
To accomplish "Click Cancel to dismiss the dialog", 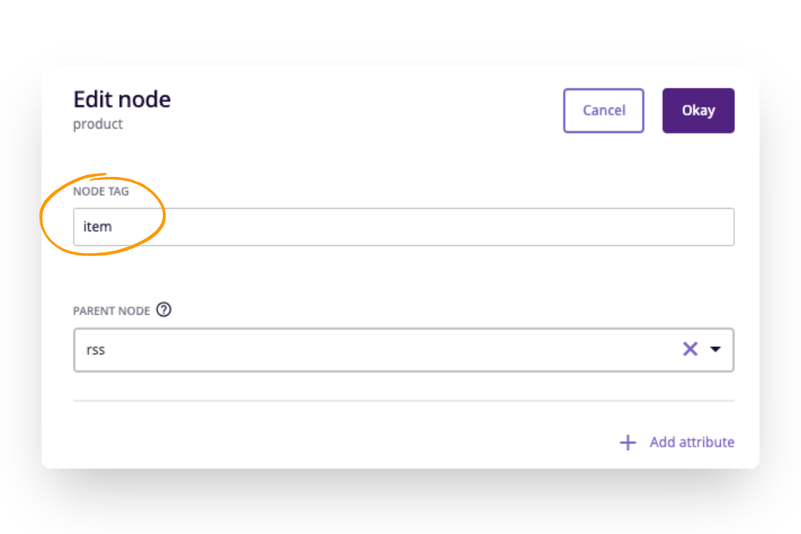I will 603,110.
